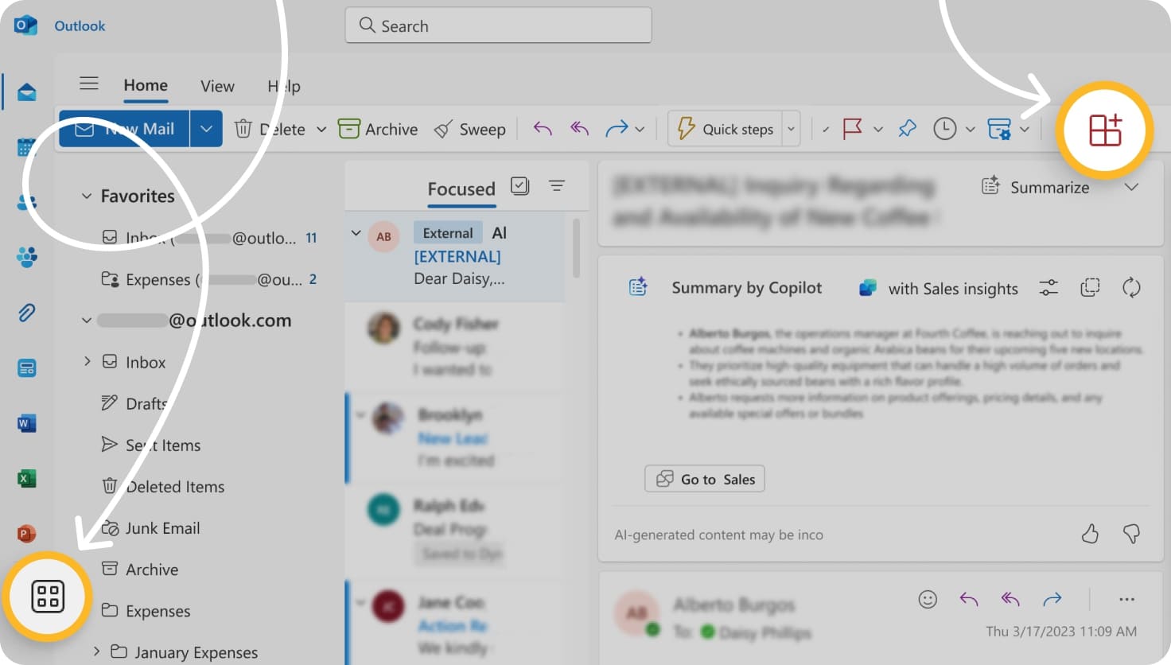Flag the message with ribbon flag icon
The image size is (1171, 665).
[x=852, y=129]
